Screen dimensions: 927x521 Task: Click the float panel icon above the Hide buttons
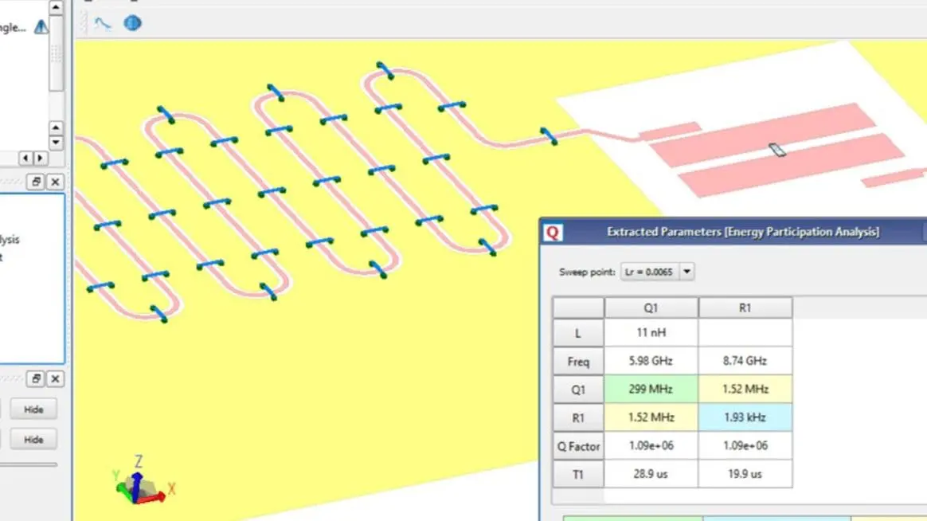click(x=35, y=379)
